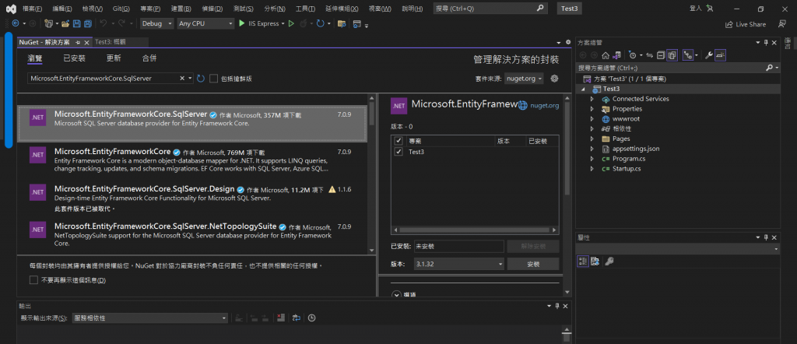Click pending changes filter clock icon
The width and height of the screenshot is (797, 344).
(x=632, y=55)
